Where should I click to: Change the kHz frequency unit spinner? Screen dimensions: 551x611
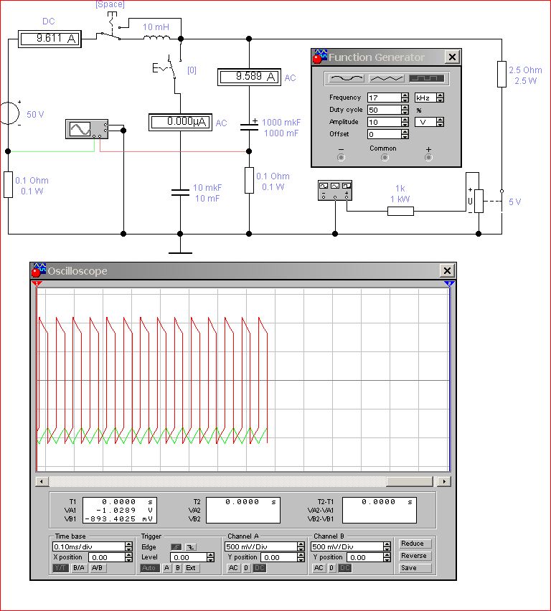440,98
